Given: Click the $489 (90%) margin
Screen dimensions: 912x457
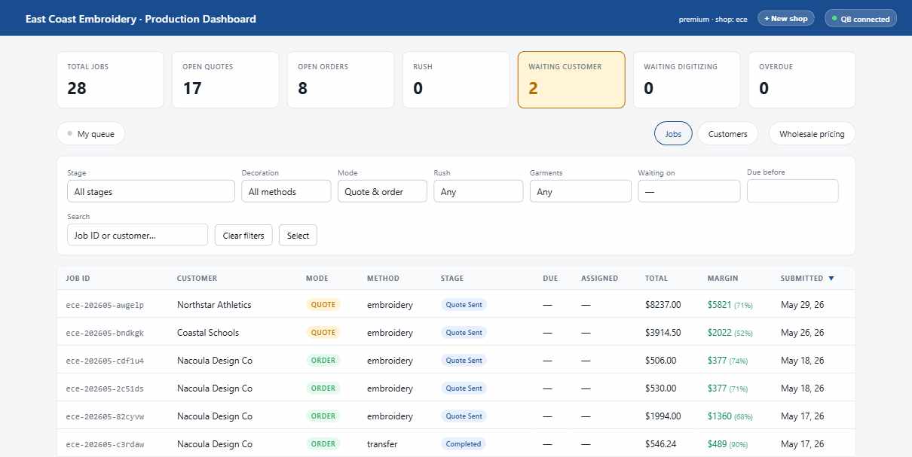Looking at the screenshot, I should click(728, 444).
